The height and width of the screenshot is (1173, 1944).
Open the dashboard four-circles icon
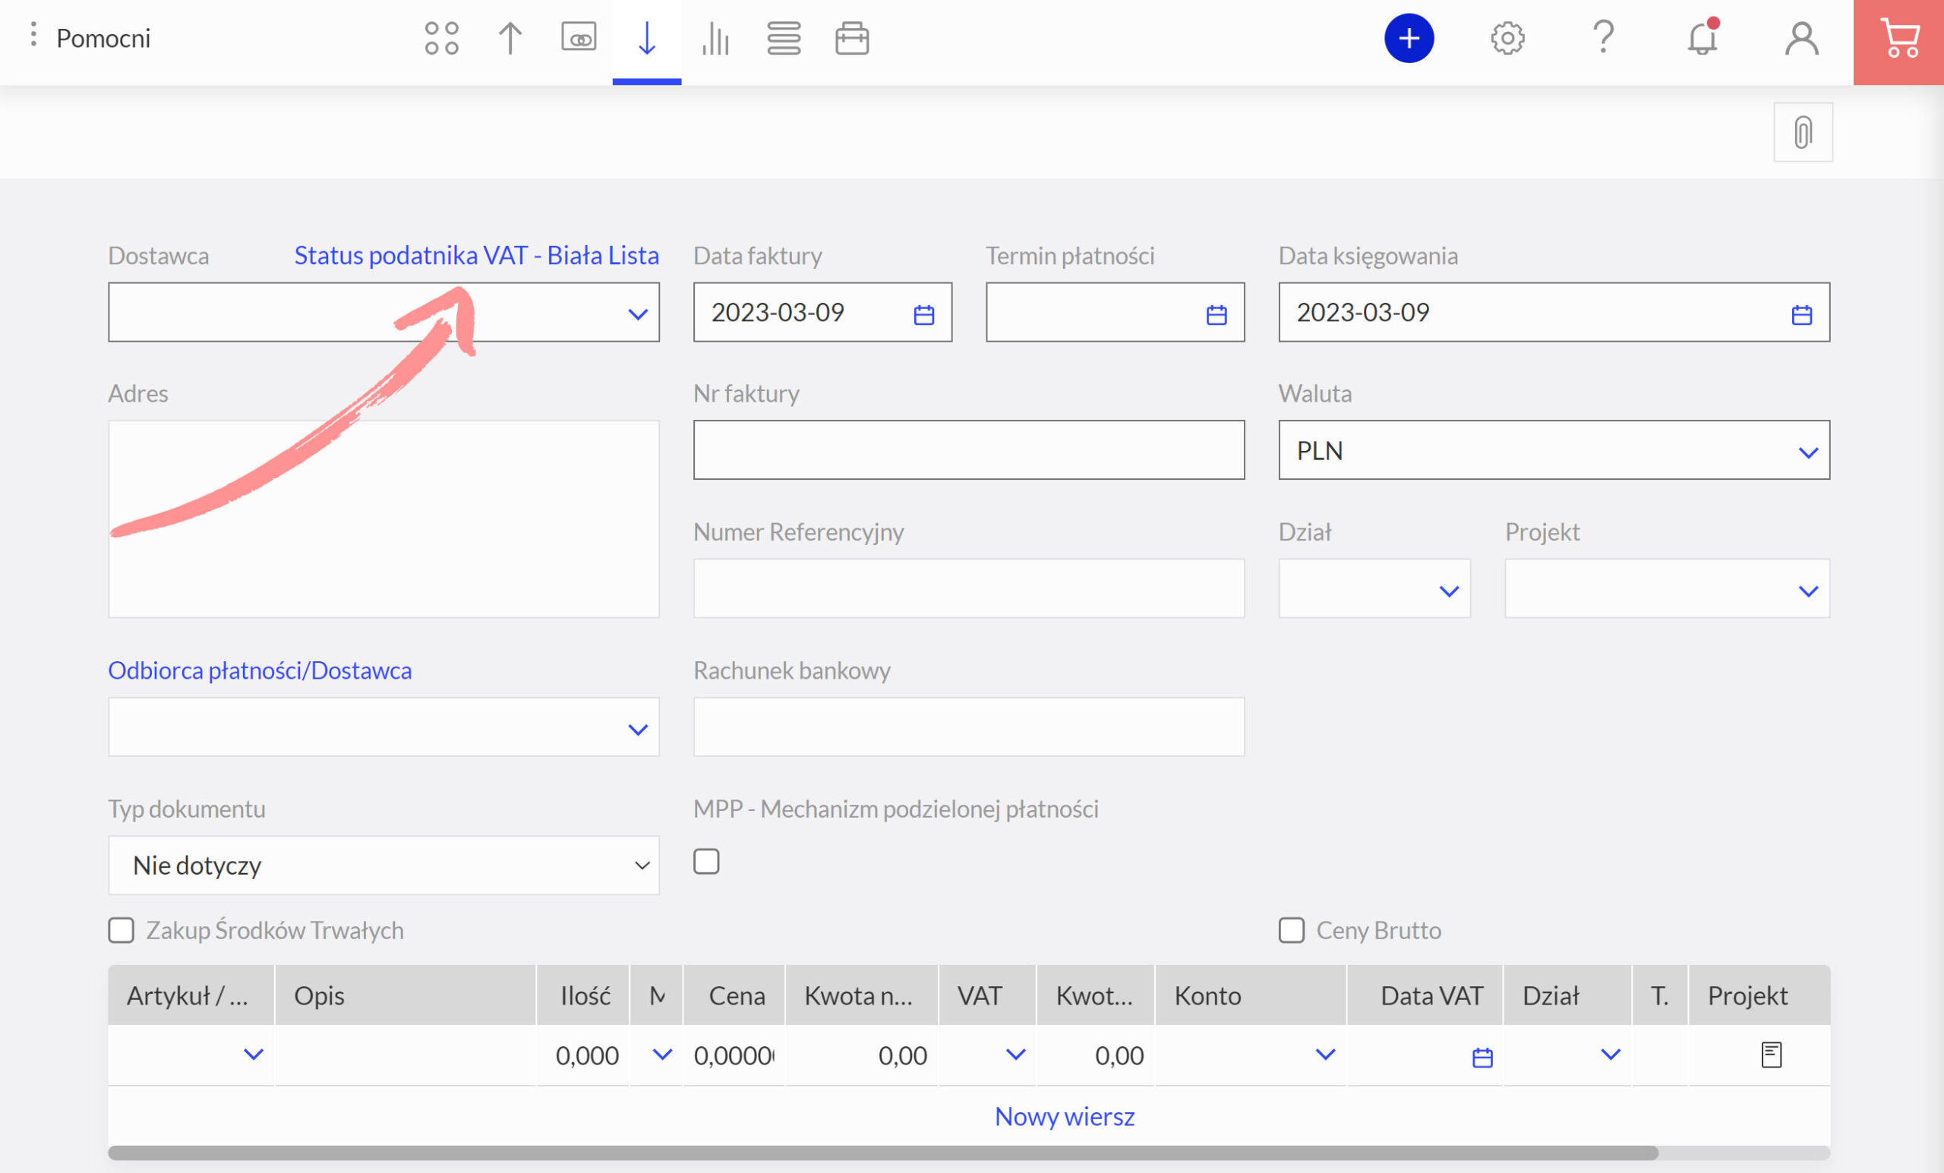[442, 38]
